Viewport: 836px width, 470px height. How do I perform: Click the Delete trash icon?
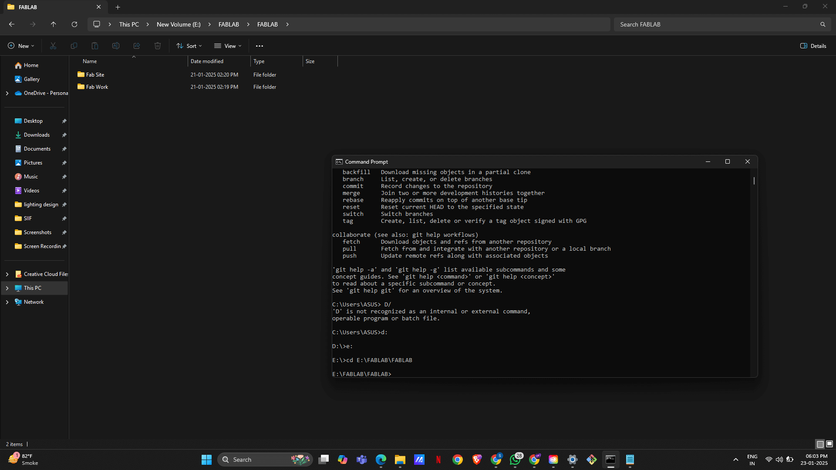click(158, 46)
